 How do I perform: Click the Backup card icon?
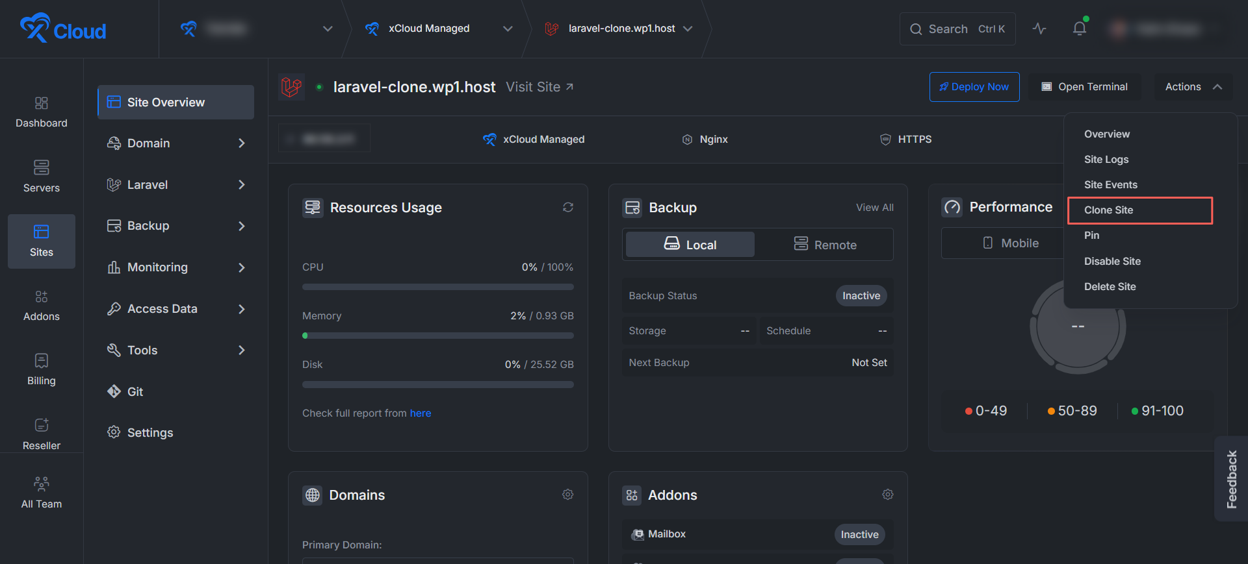click(632, 208)
